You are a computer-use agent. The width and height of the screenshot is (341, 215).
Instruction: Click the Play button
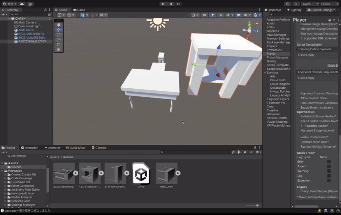pos(163,4)
